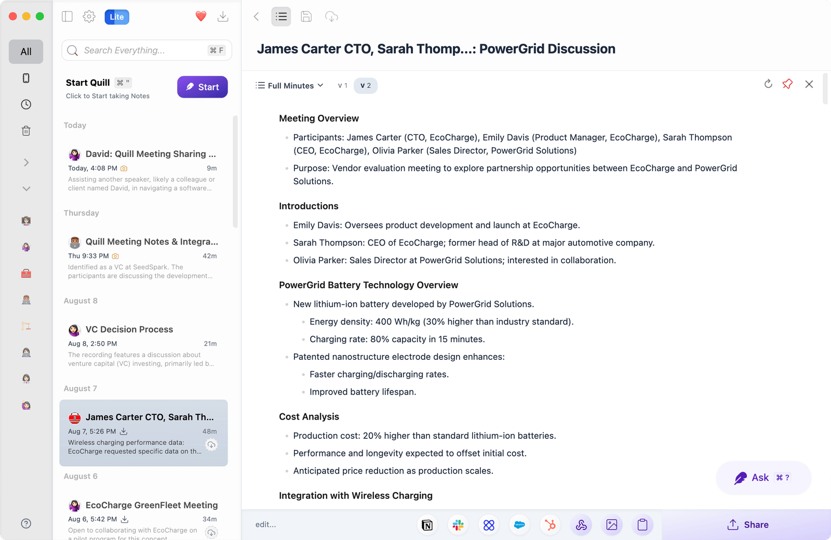This screenshot has width=831, height=540.
Task: Click the cloud download icon in top toolbar
Action: pos(331,17)
